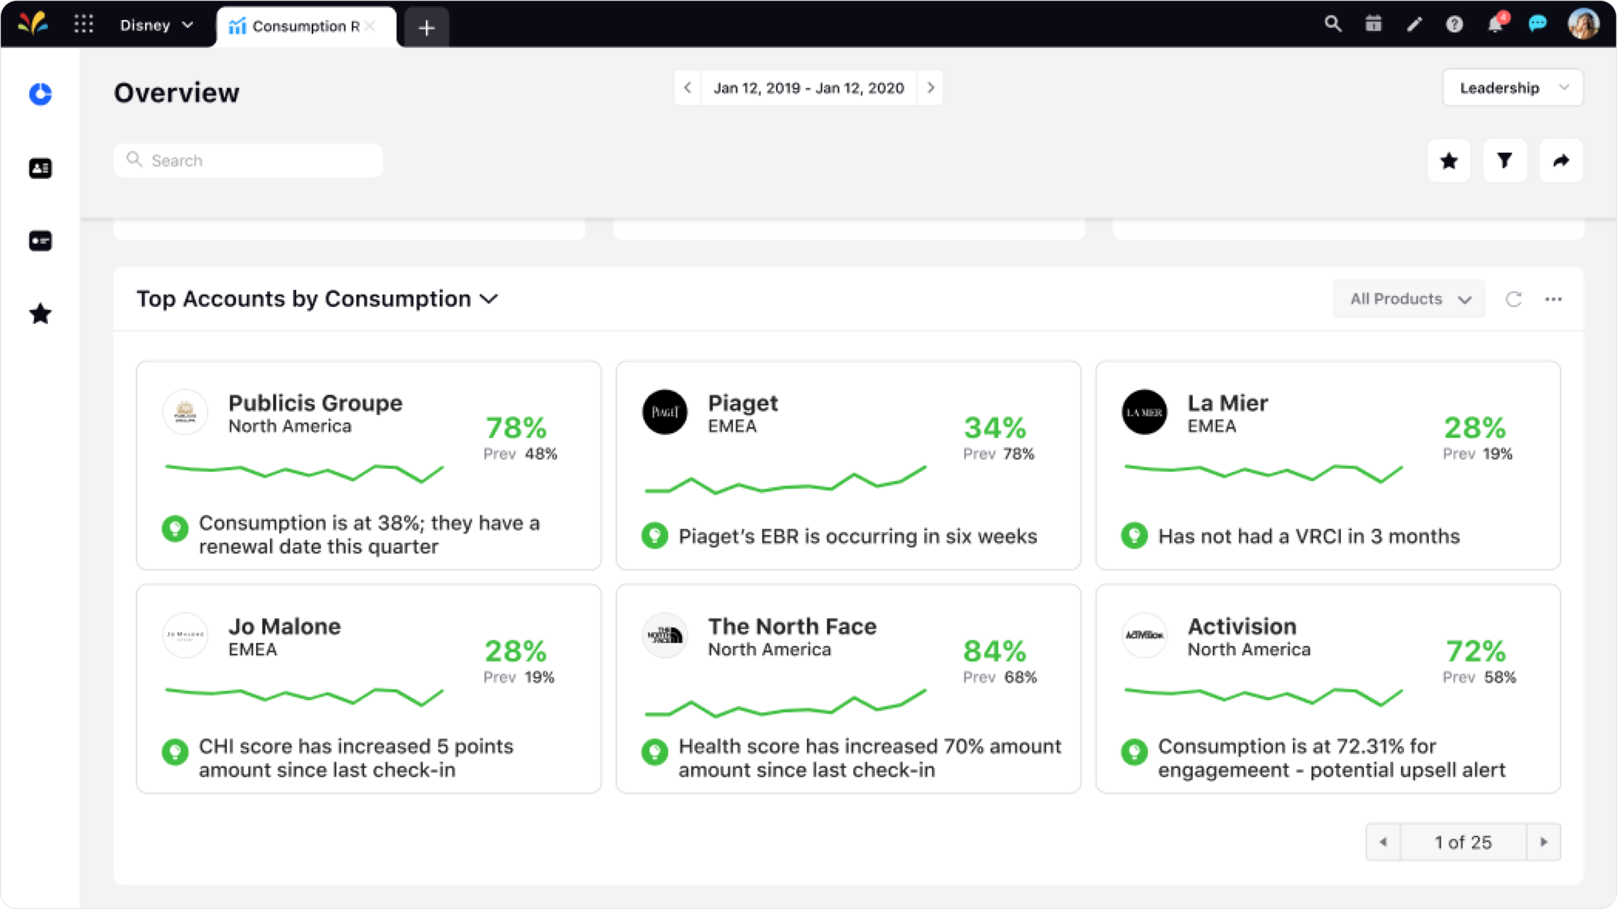Click Piaget 34% consumption value
Image resolution: width=1617 pixels, height=909 pixels.
[995, 428]
